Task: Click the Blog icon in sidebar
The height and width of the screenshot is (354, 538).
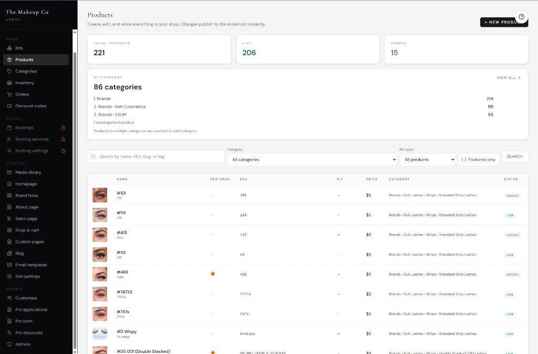Action: click(x=9, y=254)
